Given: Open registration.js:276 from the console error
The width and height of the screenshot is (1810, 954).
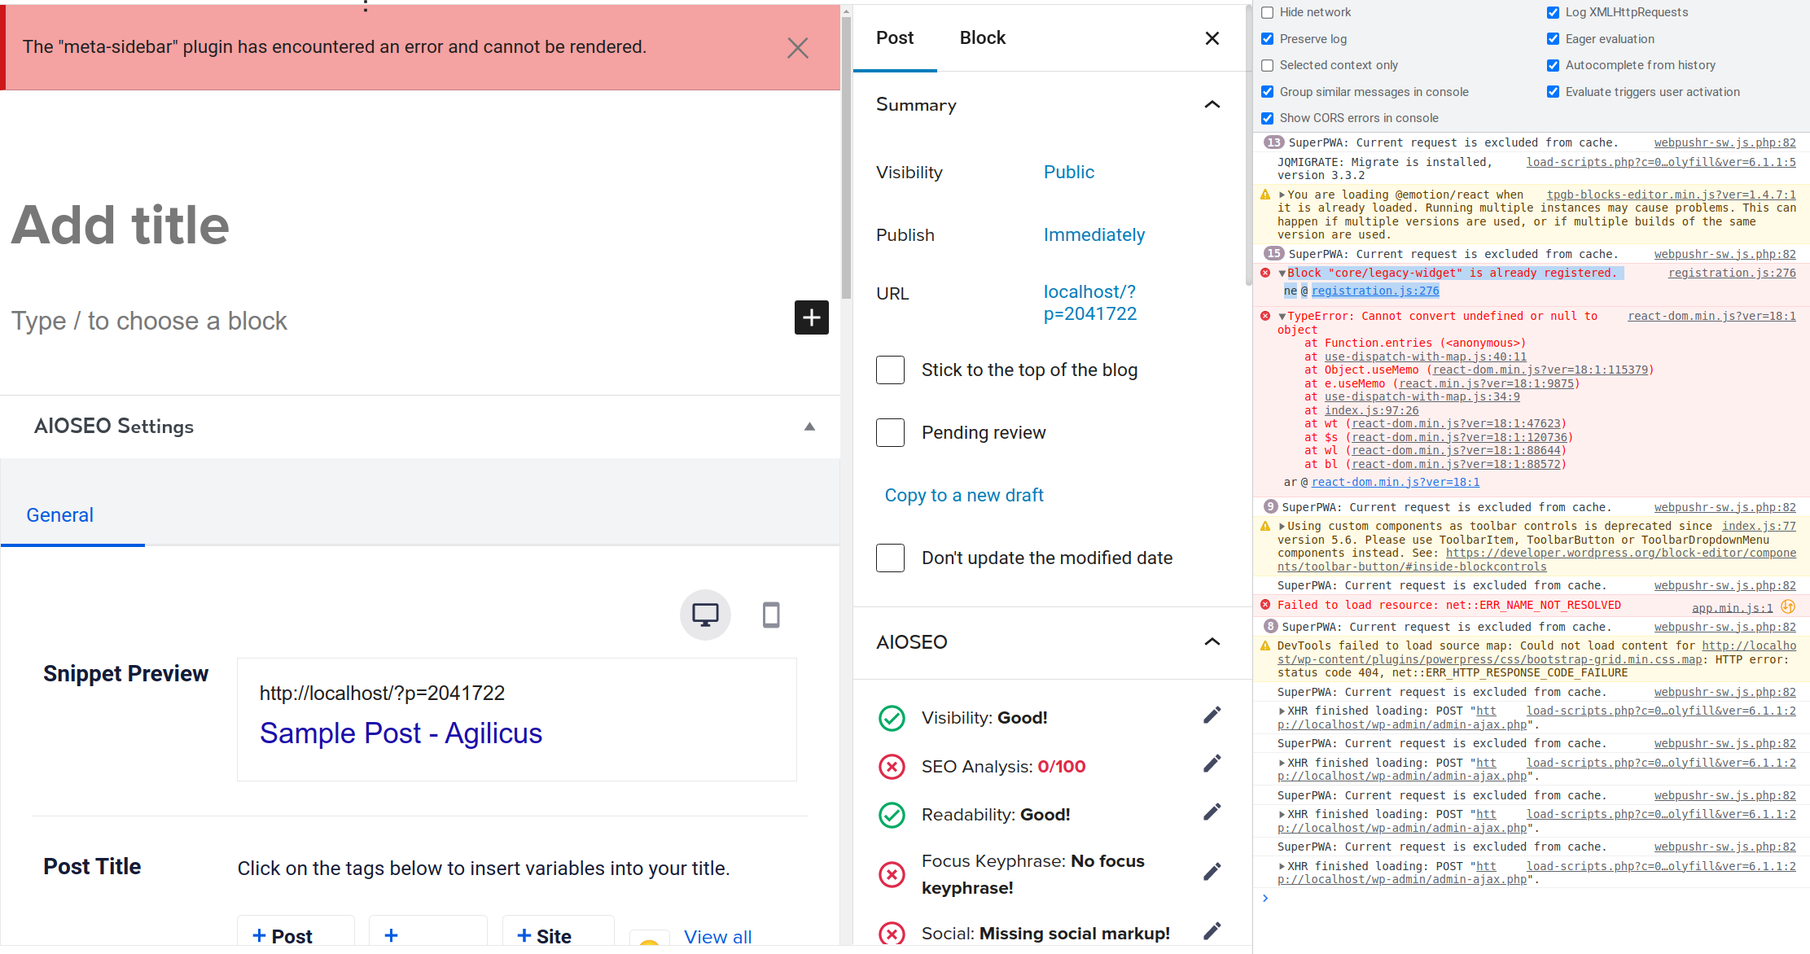Looking at the screenshot, I should point(1732,273).
